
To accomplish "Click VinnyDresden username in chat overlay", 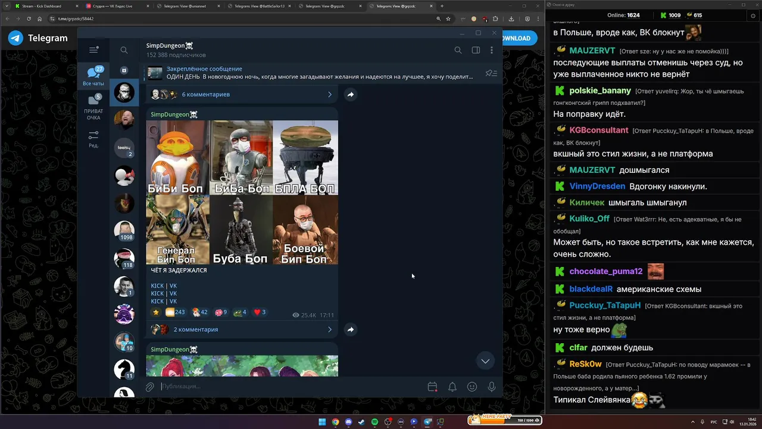I will pos(597,186).
